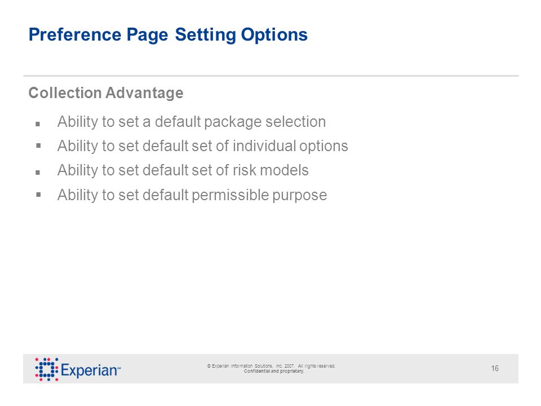
Task: Click the Experian dotted square logo icon
Action: [47, 369]
